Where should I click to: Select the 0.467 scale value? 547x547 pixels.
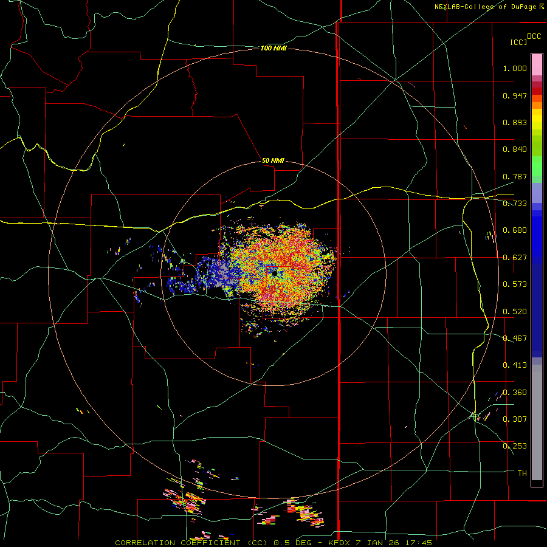pos(515,339)
